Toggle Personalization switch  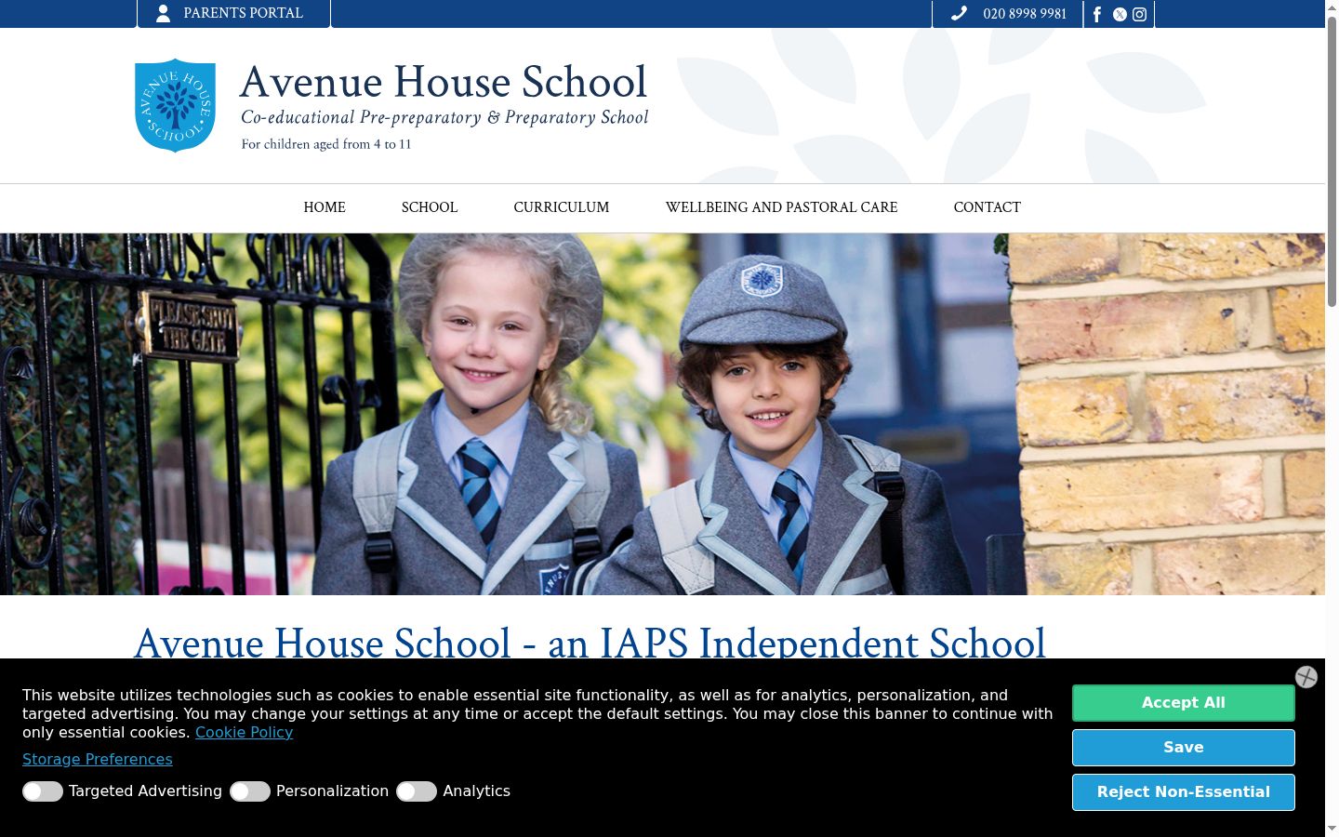click(250, 791)
